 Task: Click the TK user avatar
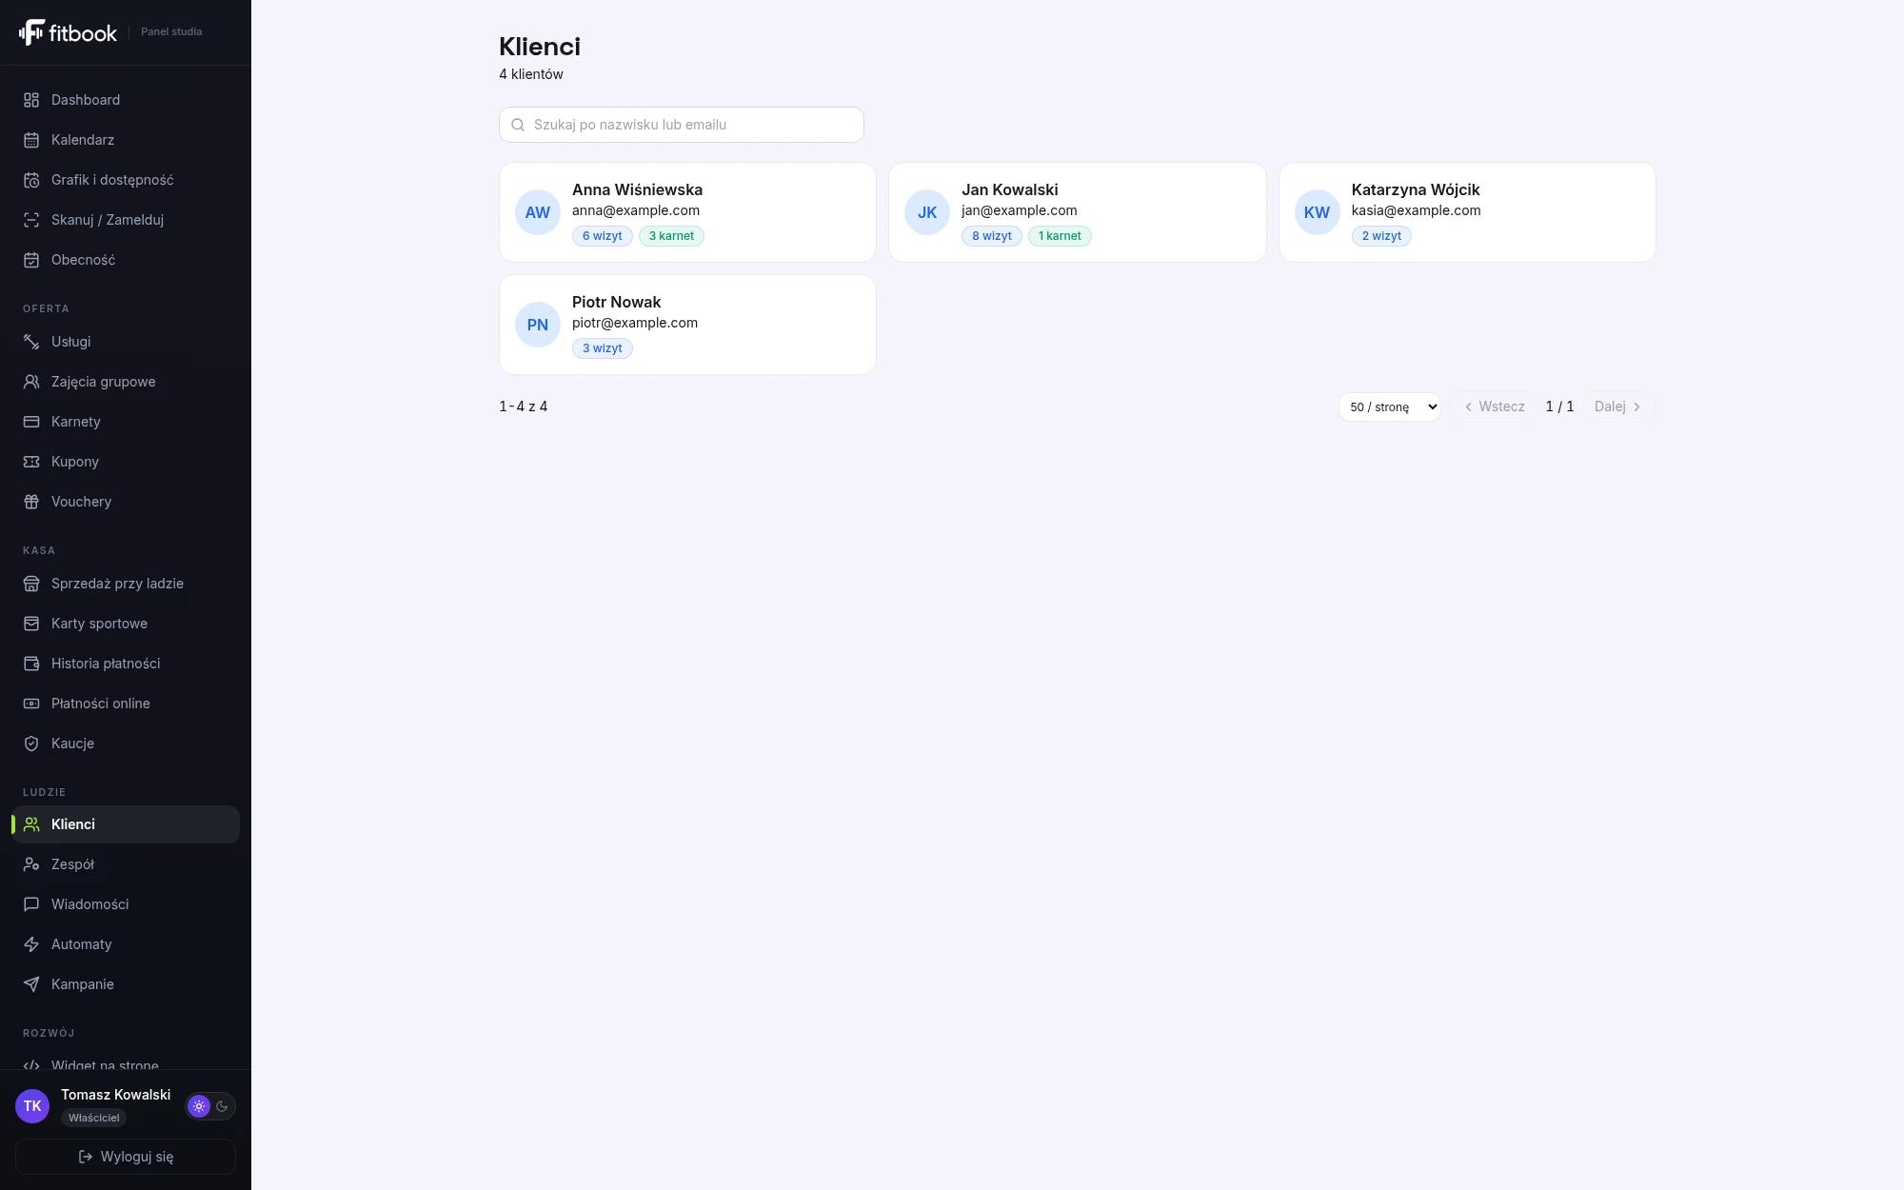coord(32,1106)
